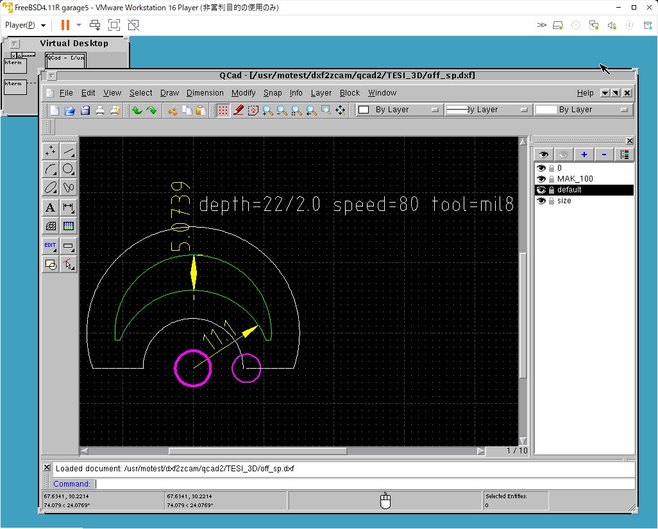Click the EDIT tools button
Screen dimensions: 658x529
pyautogui.click(x=50, y=246)
